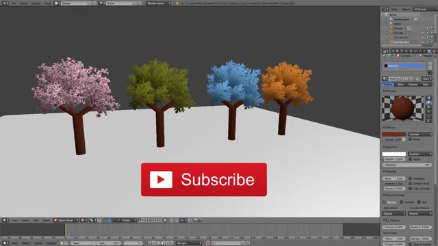
Task: Enable the specular Ramp checkbox
Action: 410,159
